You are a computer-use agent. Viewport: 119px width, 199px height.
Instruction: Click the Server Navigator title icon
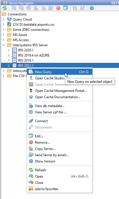(5, 3)
